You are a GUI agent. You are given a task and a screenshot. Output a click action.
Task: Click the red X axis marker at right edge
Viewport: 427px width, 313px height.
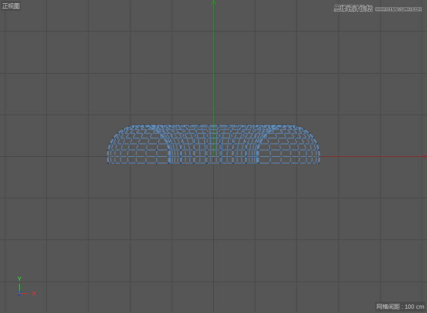click(x=424, y=157)
